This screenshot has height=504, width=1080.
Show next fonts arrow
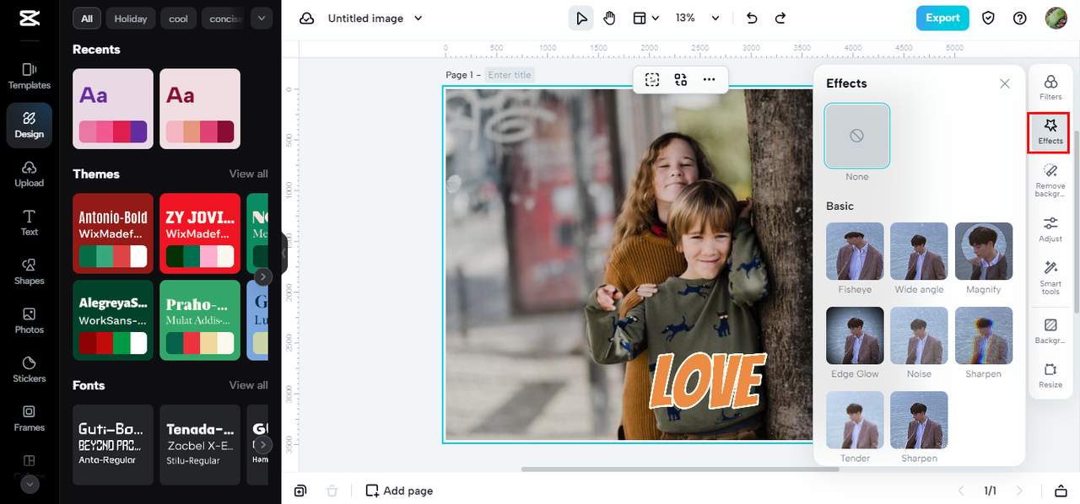click(263, 444)
